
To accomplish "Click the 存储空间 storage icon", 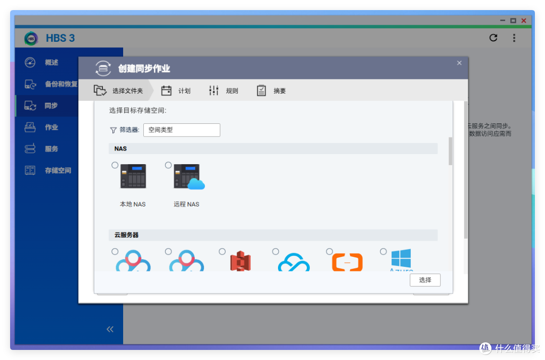I will 30,170.
